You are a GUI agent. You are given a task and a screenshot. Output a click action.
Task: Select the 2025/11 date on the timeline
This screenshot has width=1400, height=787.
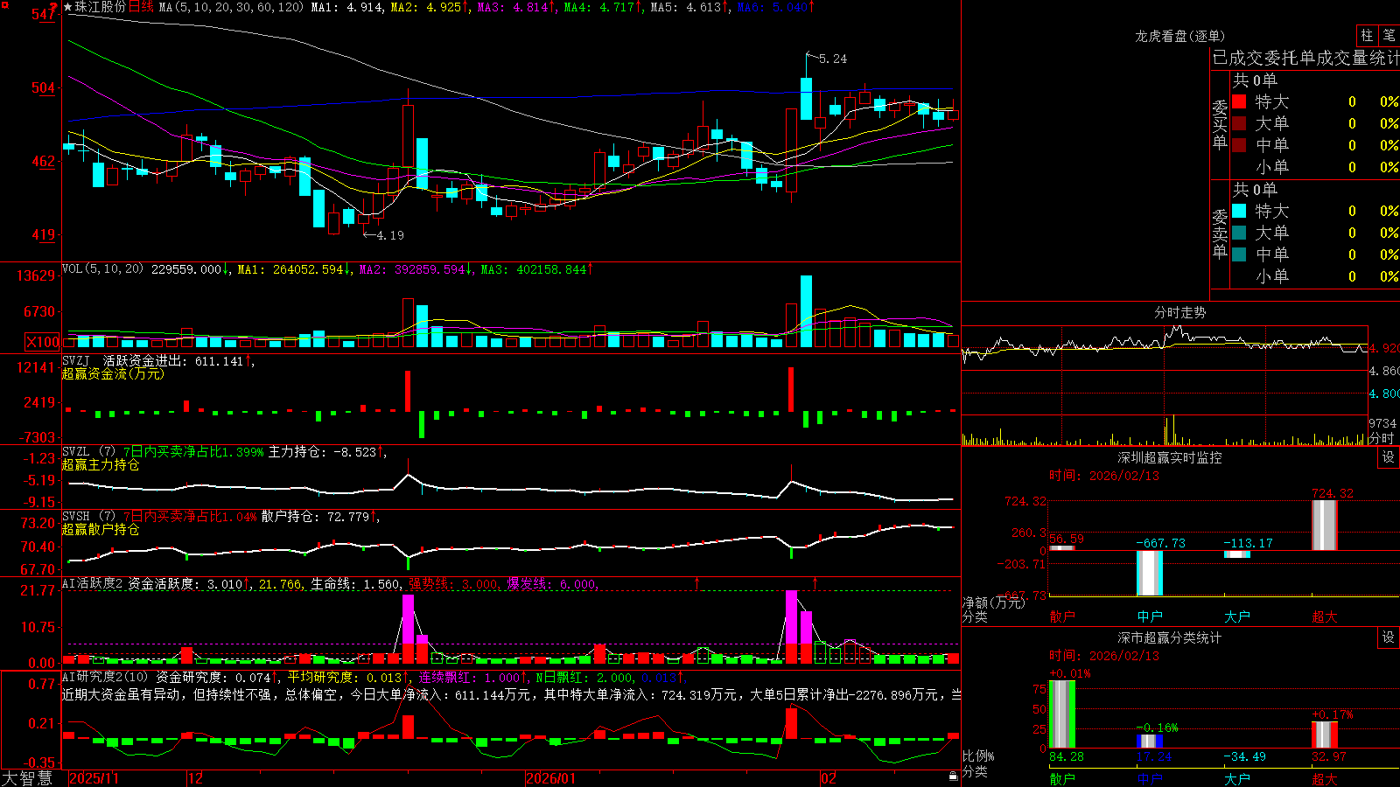click(94, 778)
